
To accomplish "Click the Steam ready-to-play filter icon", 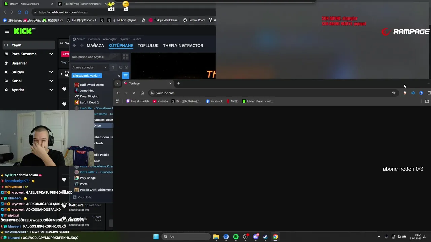I will click(126, 67).
